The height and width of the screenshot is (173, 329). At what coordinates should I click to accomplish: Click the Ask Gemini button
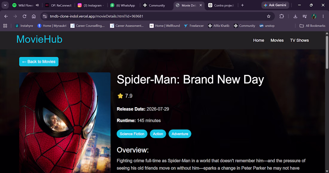coord(275,5)
